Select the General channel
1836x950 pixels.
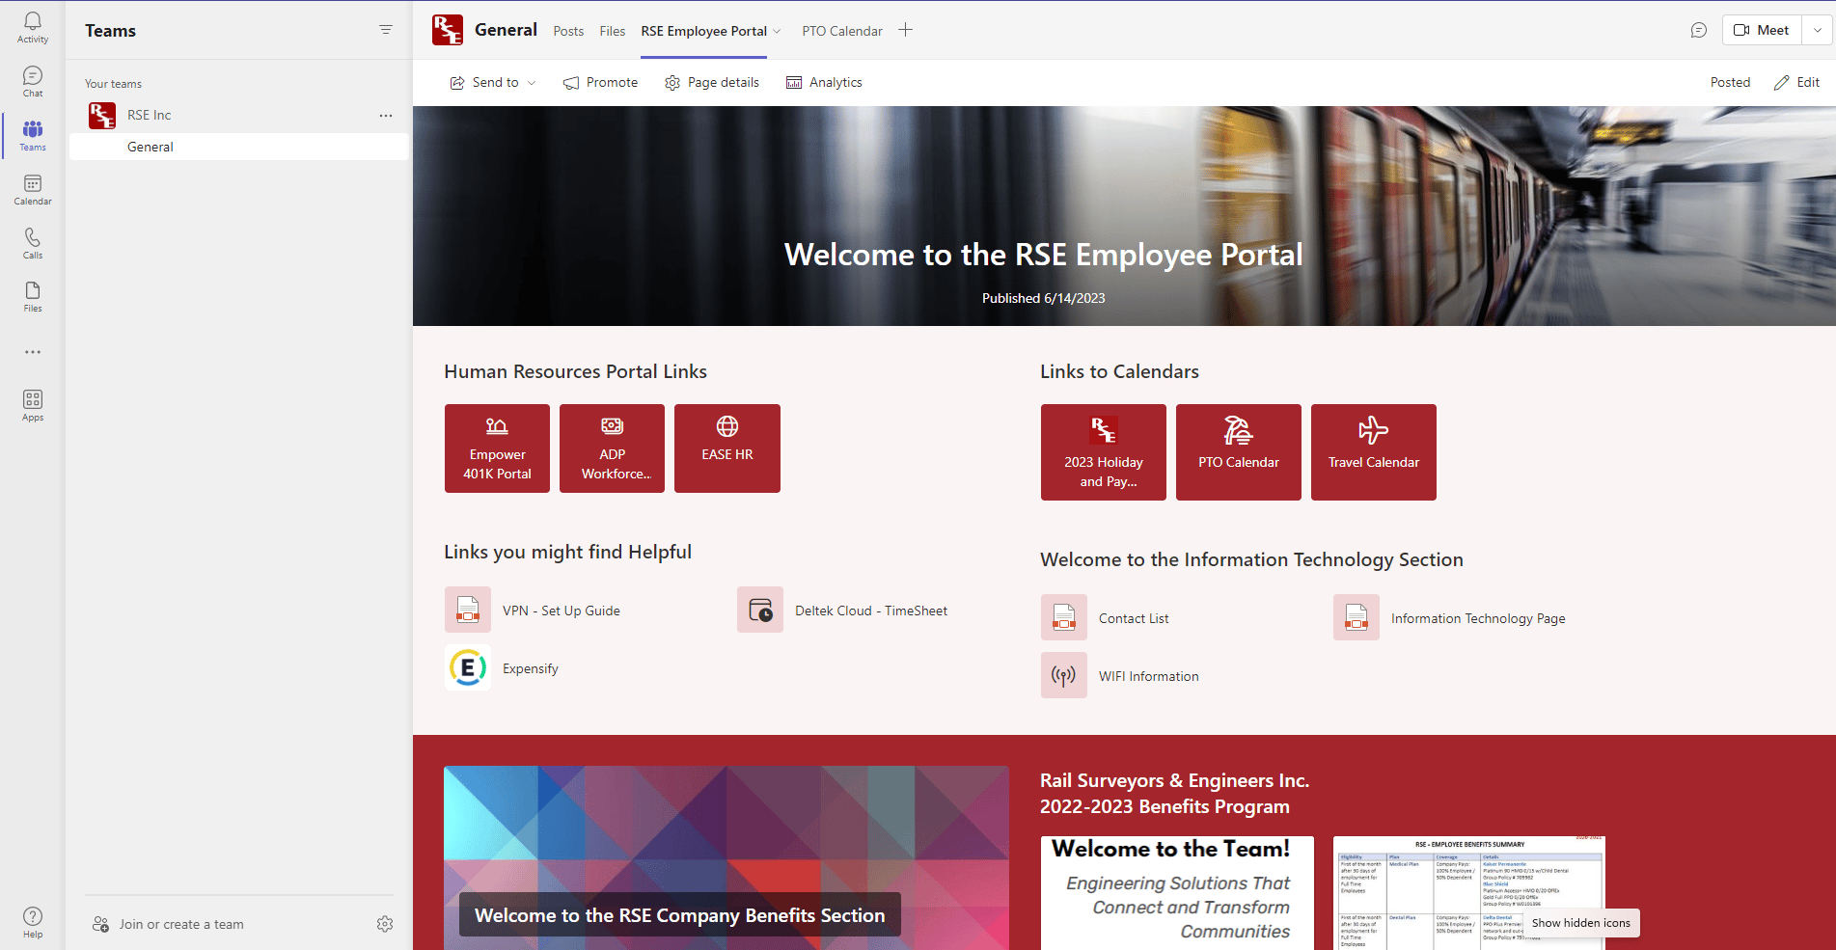151,147
